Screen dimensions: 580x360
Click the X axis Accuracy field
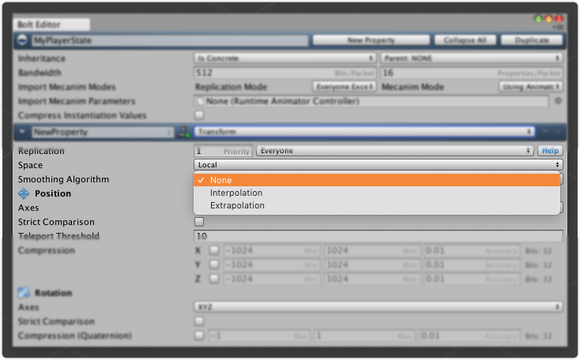point(472,250)
